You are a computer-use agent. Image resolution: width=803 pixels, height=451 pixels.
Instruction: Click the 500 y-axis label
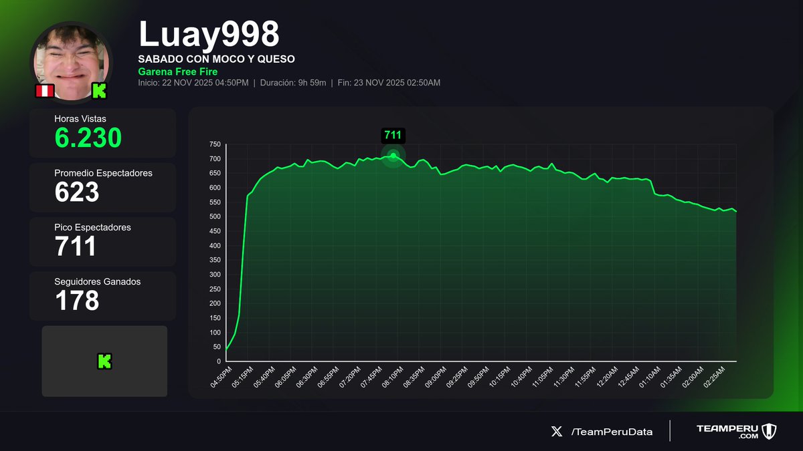tap(214, 216)
